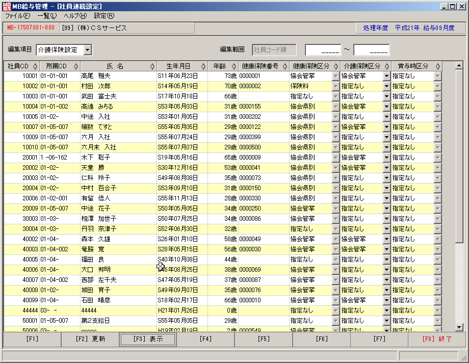The image size is (469, 363).
Task: Click sort diamond on 賞与時区分 column
Action: click(x=438, y=66)
